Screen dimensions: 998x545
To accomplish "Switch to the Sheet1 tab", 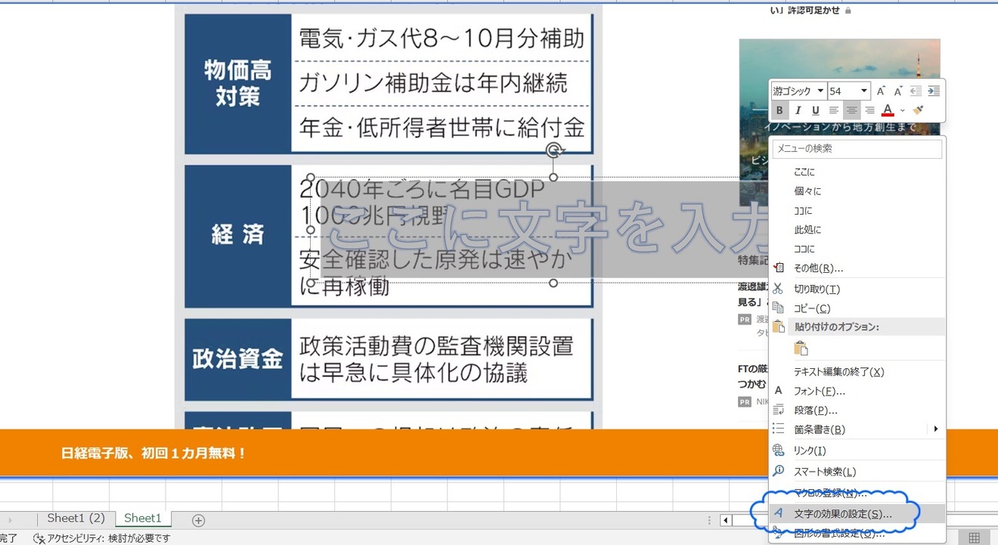I will pyautogui.click(x=143, y=519).
